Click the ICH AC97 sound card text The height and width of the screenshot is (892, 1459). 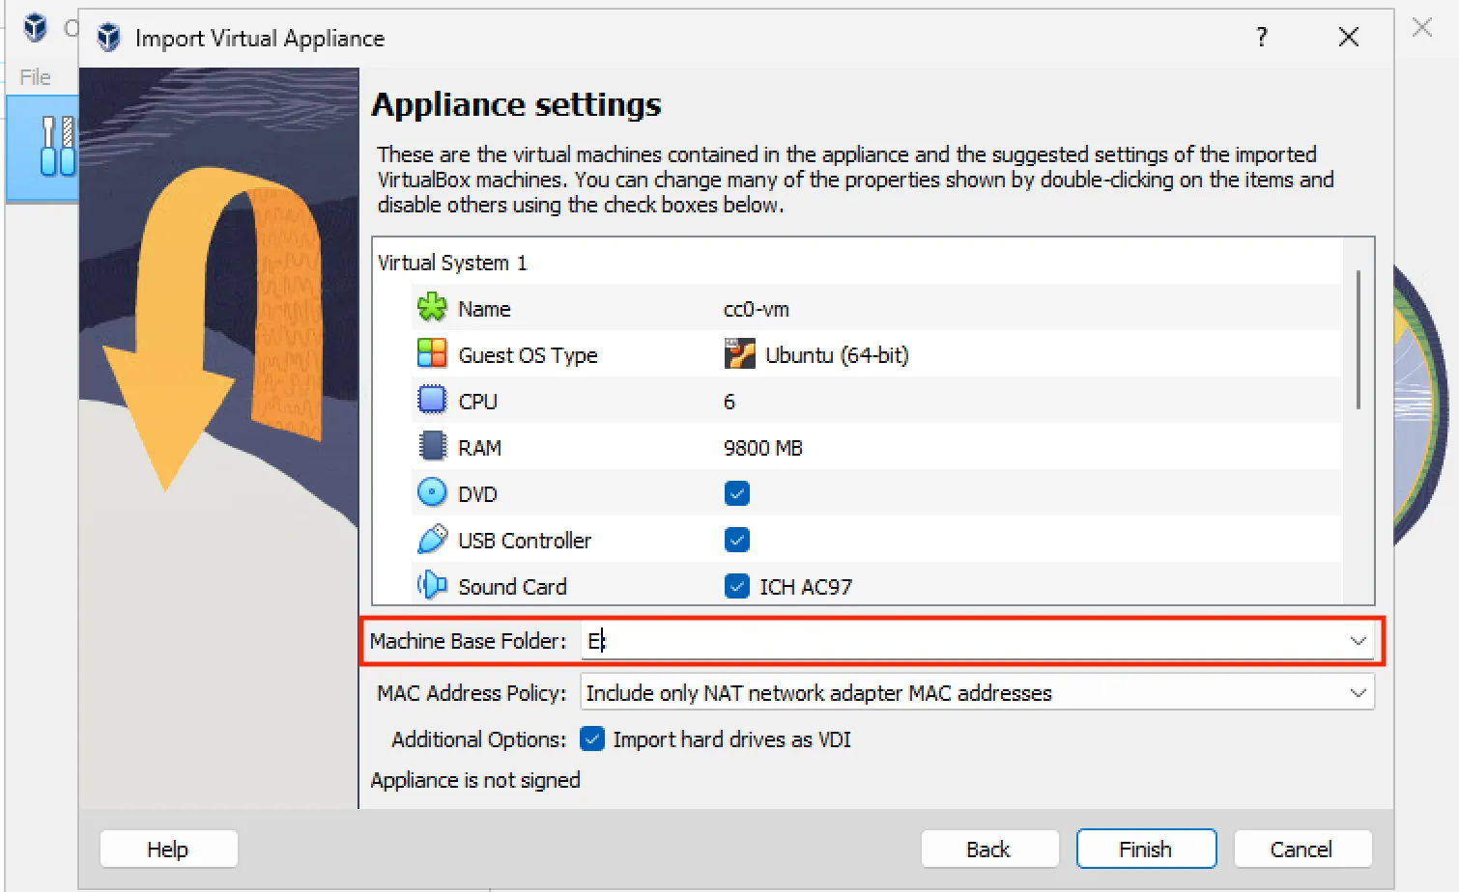806,587
